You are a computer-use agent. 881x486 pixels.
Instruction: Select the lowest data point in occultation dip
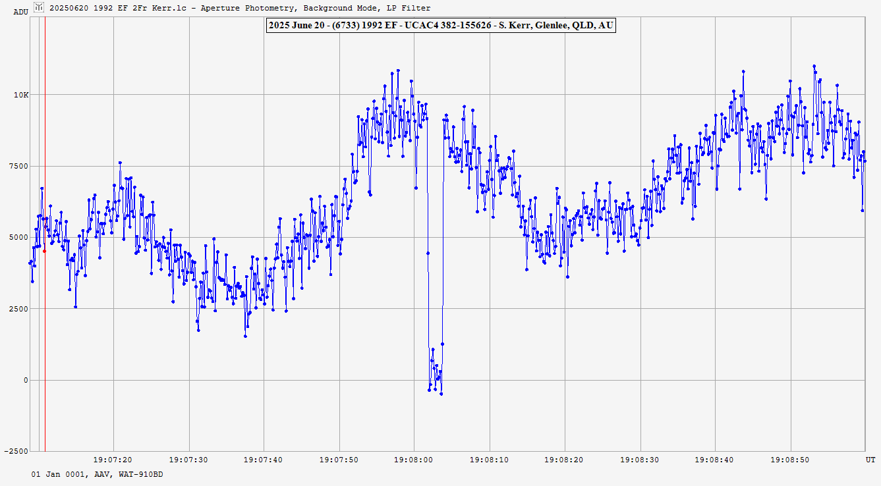tap(441, 394)
